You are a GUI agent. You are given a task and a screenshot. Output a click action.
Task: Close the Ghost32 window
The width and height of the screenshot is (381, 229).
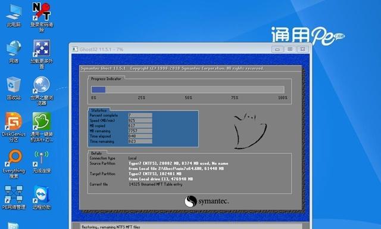(x=302, y=49)
